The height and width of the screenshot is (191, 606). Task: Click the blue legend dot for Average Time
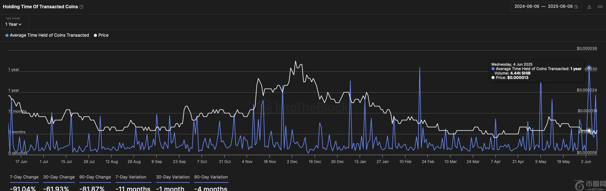[x=7, y=35]
